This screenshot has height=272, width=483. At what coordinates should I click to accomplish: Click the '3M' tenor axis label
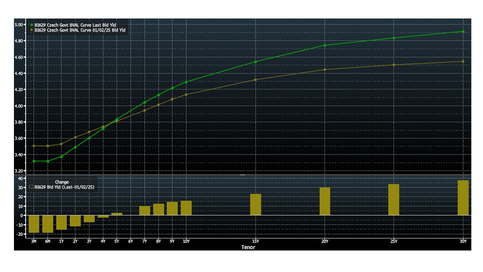(x=34, y=241)
